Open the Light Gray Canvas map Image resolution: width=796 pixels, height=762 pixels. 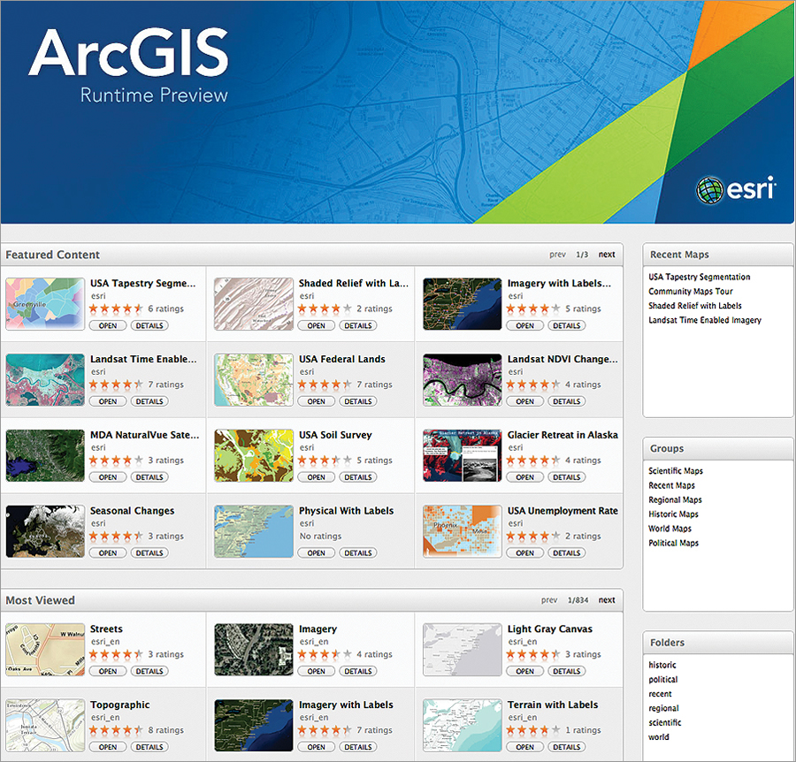coord(524,671)
